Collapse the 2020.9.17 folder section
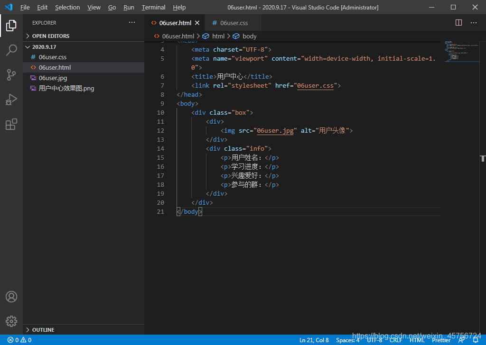This screenshot has height=345, width=486. tap(84, 47)
